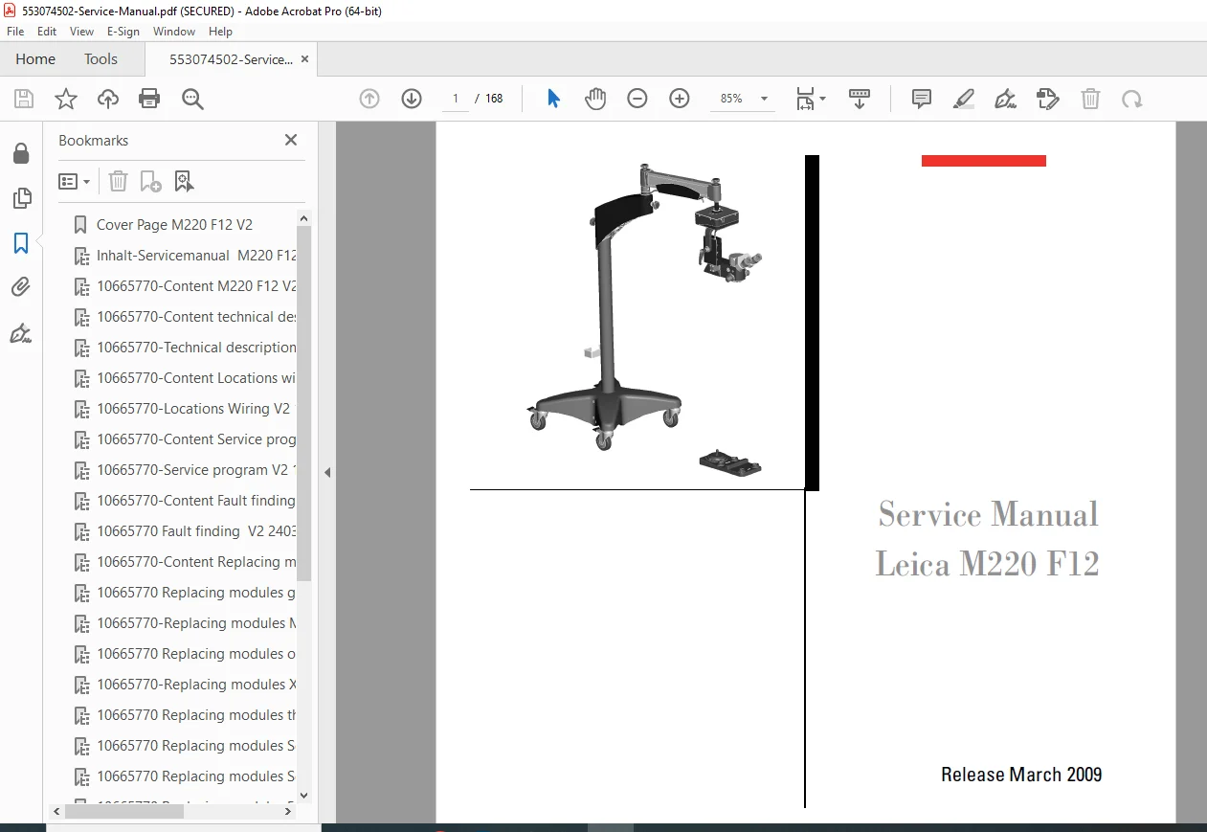
Task: Open the fit page options tool
Action: click(810, 99)
